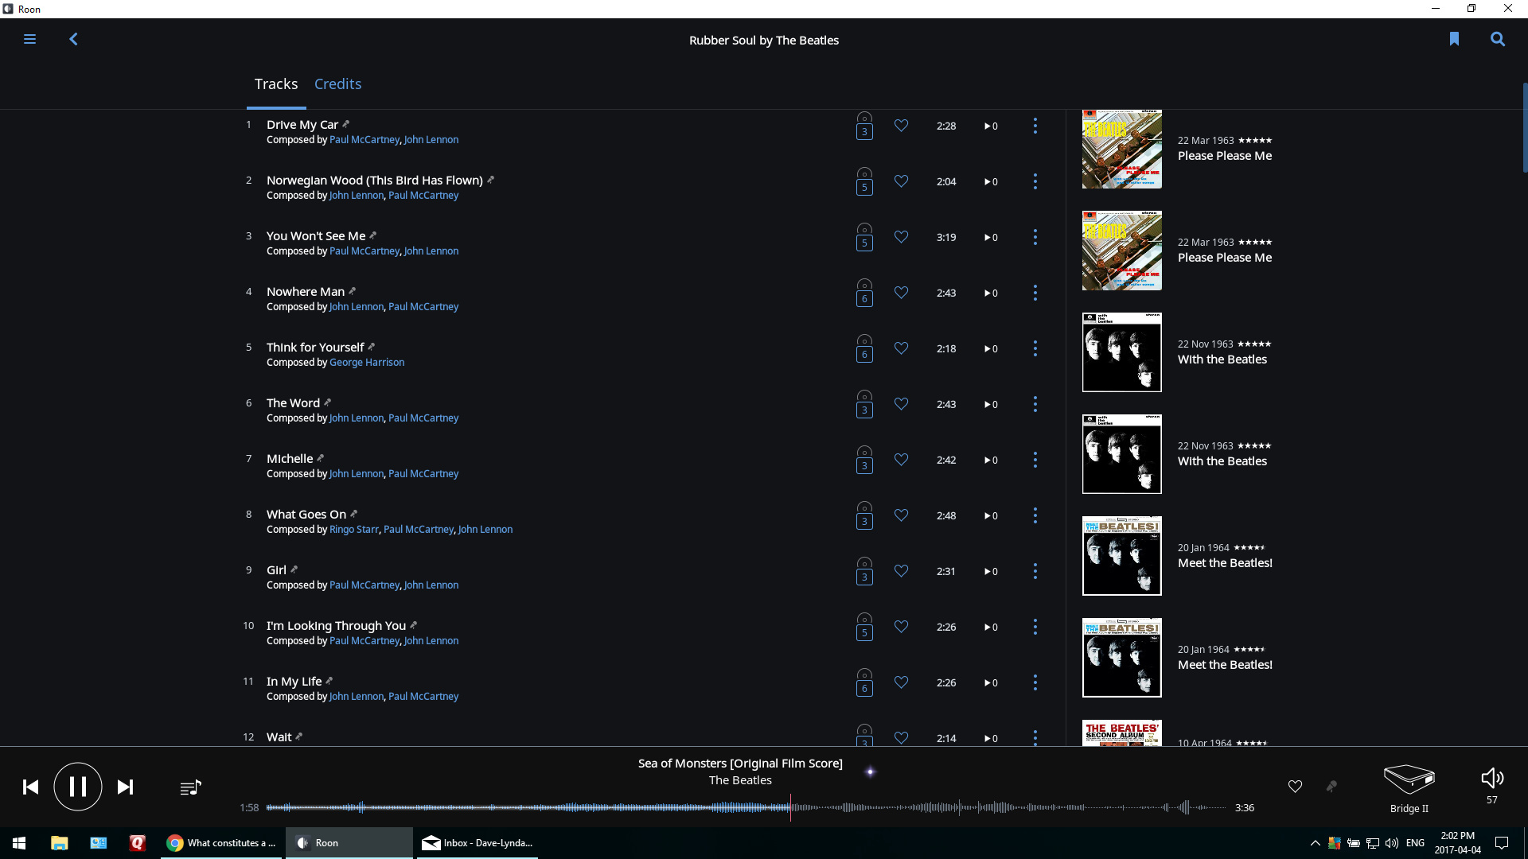Favorite the Michelle track
1528x859 pixels.
[x=901, y=460]
